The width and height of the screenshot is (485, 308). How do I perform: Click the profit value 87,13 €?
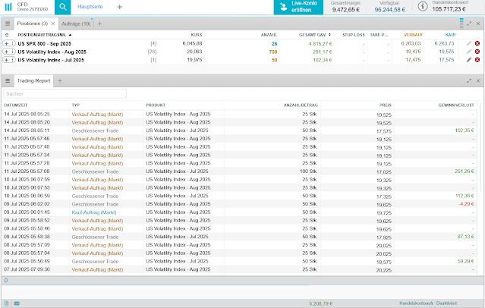click(465, 237)
